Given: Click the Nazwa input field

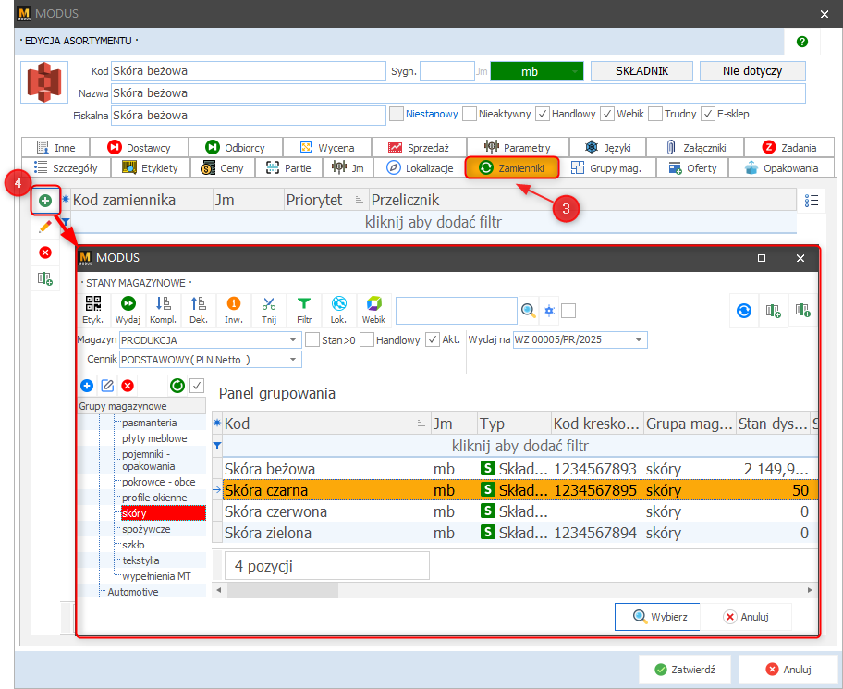Looking at the screenshot, I should tap(458, 93).
